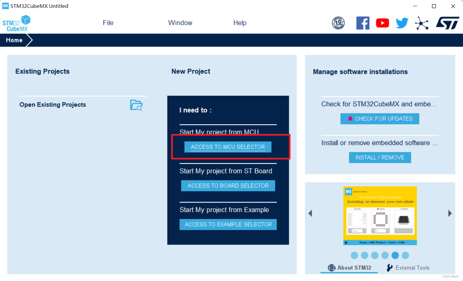Click 'Start My project from ST Board' text
463x281 pixels.
[226, 171]
